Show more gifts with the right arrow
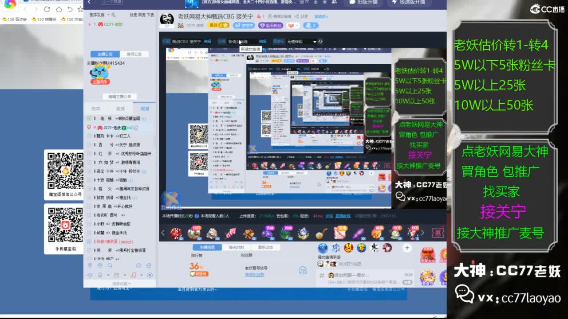Image resolution: width=568 pixels, height=319 pixels. click(x=422, y=233)
